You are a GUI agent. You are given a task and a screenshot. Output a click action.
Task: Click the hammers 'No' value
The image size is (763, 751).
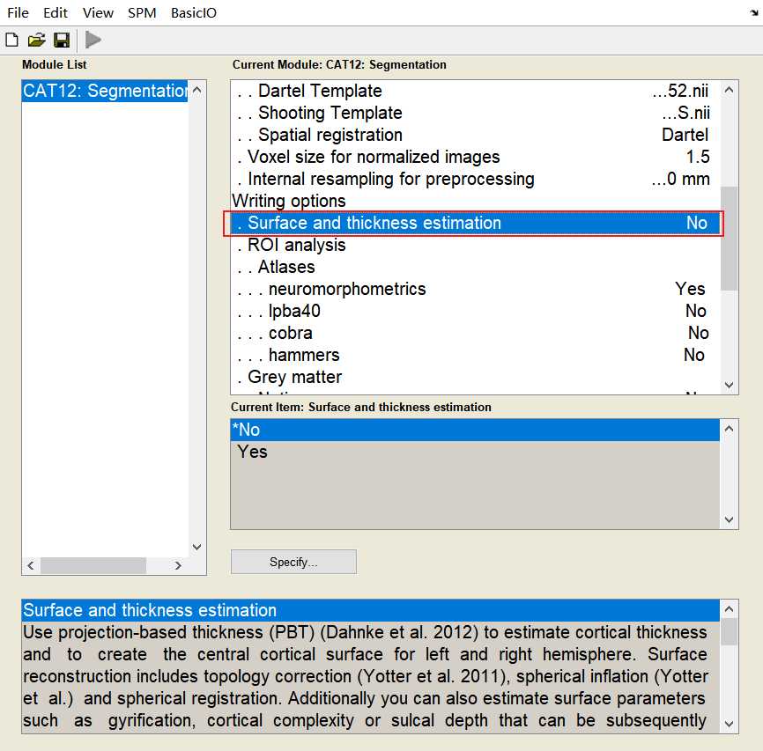694,355
